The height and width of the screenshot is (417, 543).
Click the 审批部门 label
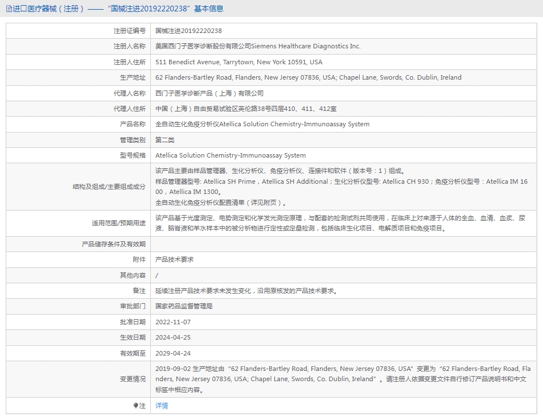[x=133, y=306]
